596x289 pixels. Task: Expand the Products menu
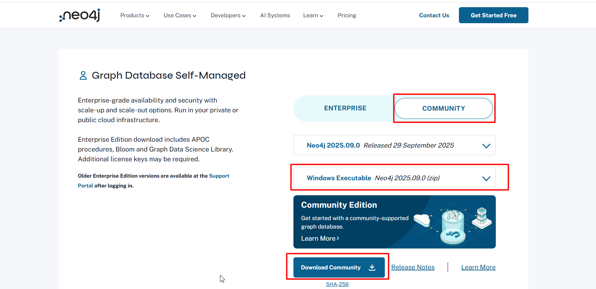[x=134, y=15]
